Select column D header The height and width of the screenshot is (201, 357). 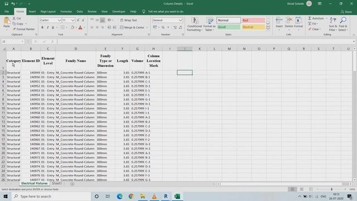pyautogui.click(x=76, y=49)
